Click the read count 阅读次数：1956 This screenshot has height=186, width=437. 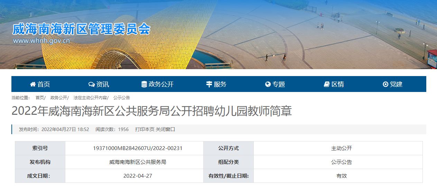pyautogui.click(x=112, y=129)
